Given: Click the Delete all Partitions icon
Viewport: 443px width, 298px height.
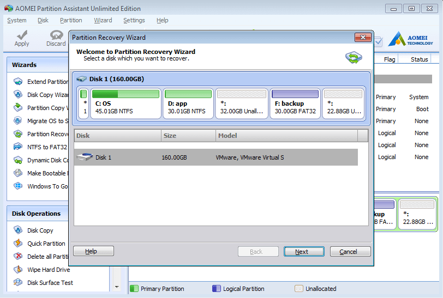Looking at the screenshot, I should (18, 256).
